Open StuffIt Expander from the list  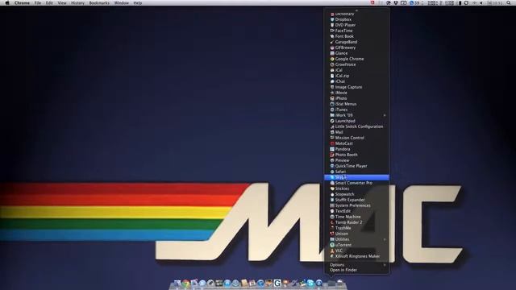coord(356,200)
